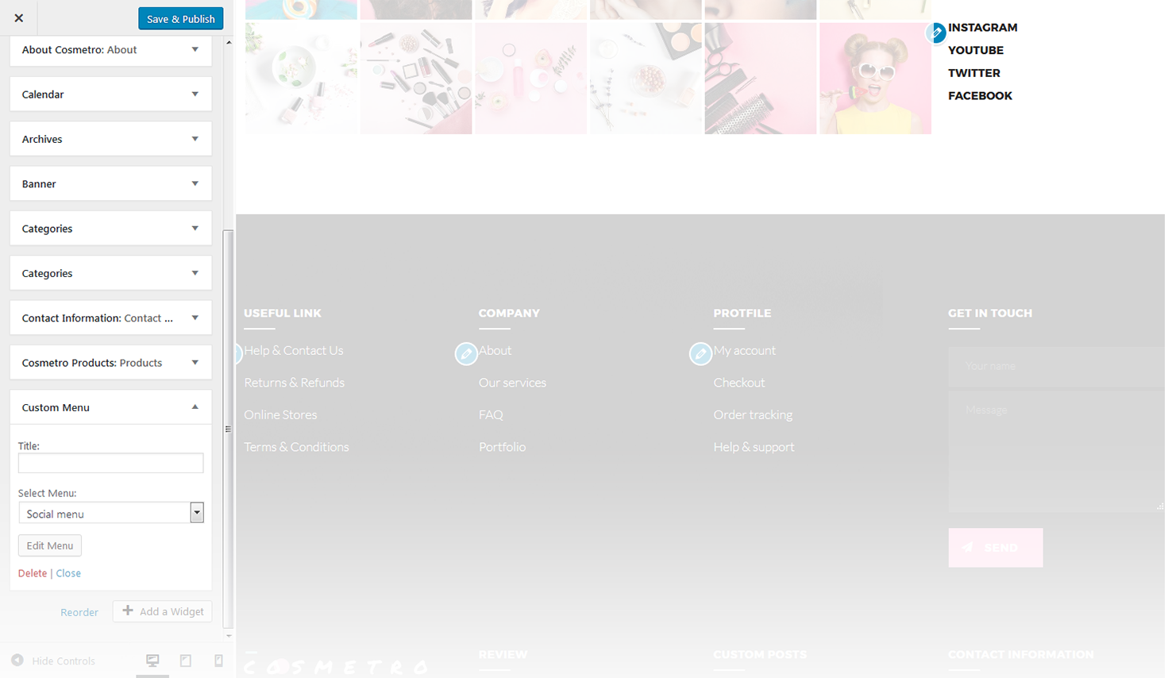The width and height of the screenshot is (1168, 678).
Task: Expand the Archives widget
Action: click(195, 139)
